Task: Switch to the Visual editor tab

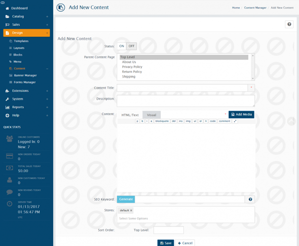Action: (x=151, y=115)
